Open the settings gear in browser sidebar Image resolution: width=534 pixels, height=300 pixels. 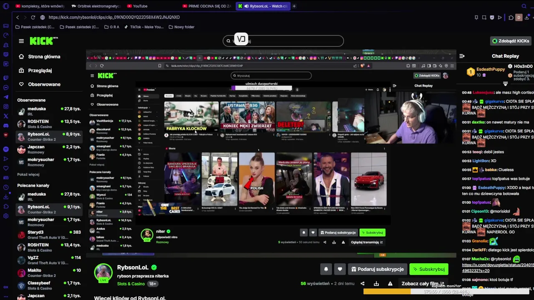click(6, 216)
